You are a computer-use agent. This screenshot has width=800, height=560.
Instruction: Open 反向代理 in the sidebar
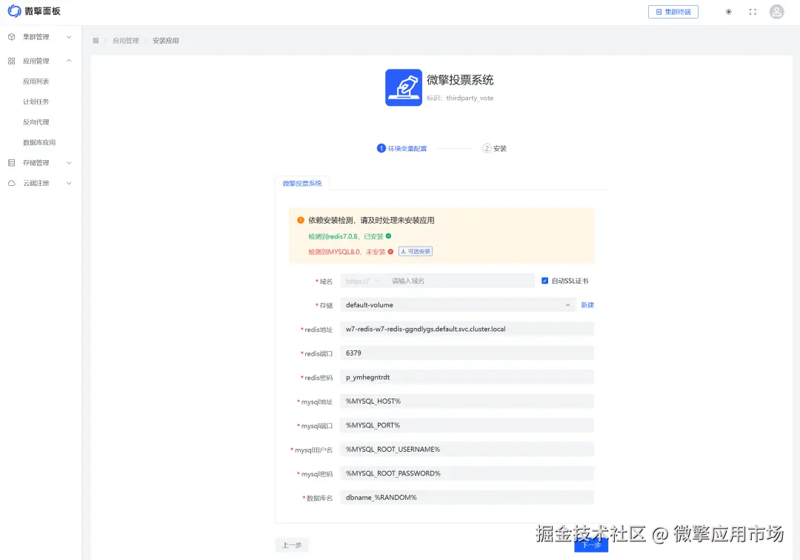(36, 122)
